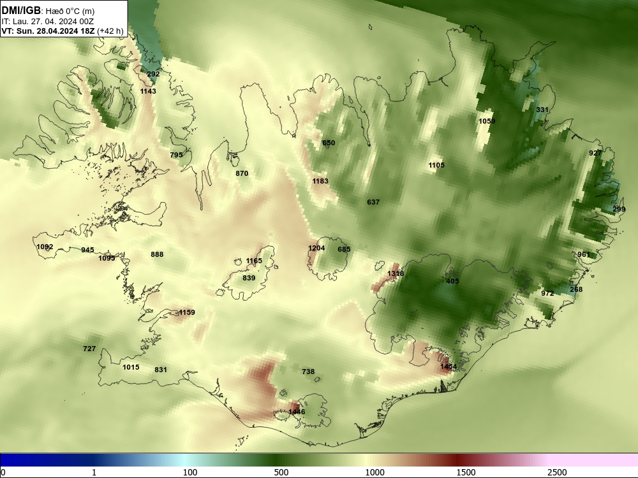Select the VT: Sun. 28.04.2024 18Z line

[49, 31]
